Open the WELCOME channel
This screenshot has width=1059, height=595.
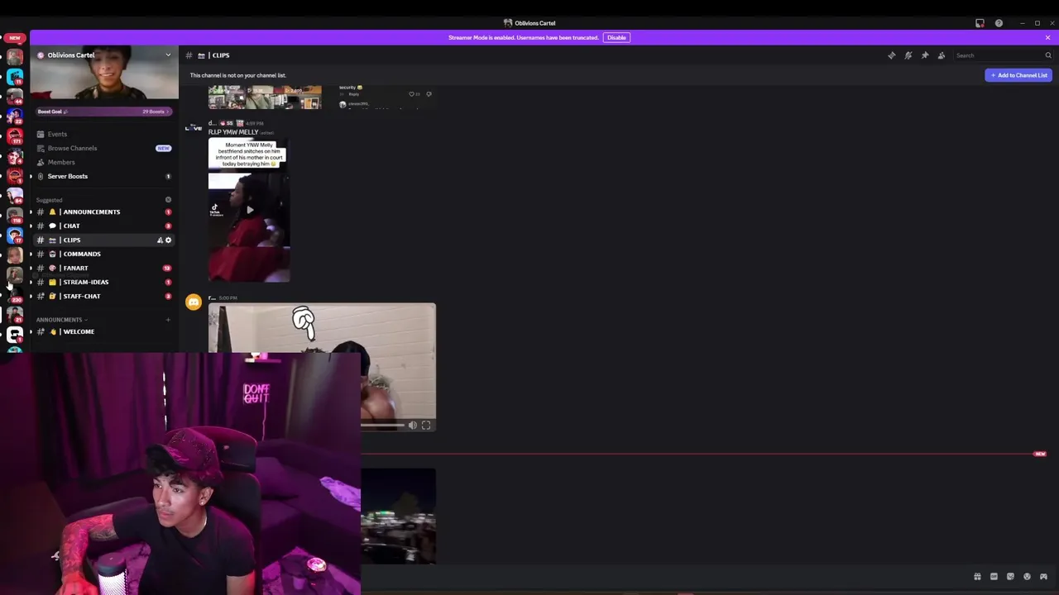[x=79, y=331]
